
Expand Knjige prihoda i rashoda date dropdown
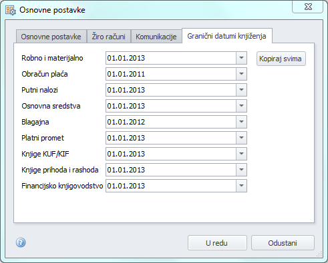pos(241,170)
